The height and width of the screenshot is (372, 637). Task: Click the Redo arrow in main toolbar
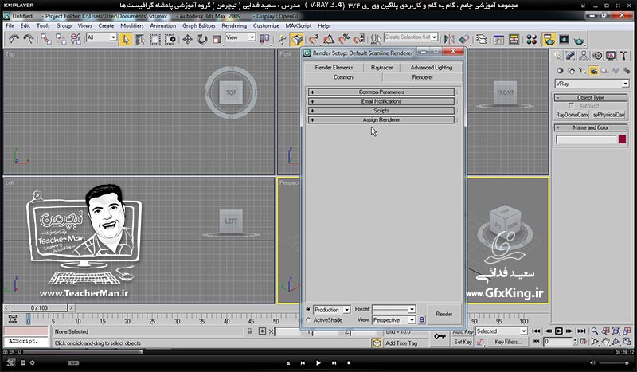(x=29, y=39)
